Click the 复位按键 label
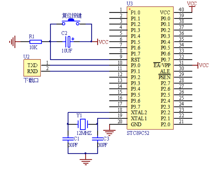Viewport: 212px width, 170px height. [x=72, y=16]
